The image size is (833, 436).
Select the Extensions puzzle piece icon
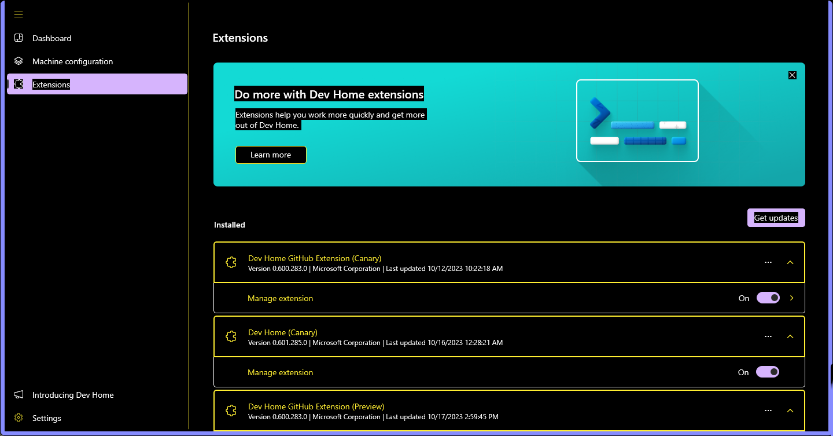(x=18, y=83)
